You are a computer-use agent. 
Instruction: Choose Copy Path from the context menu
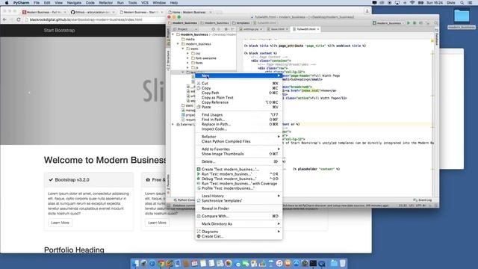tap(239, 93)
